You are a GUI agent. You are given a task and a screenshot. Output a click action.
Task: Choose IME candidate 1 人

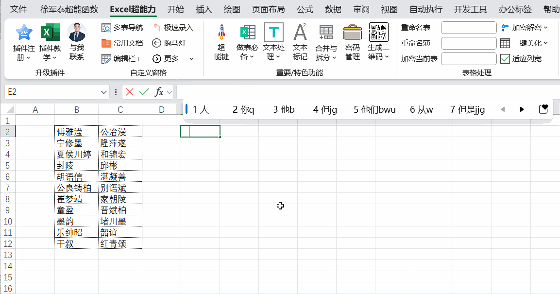(x=201, y=109)
